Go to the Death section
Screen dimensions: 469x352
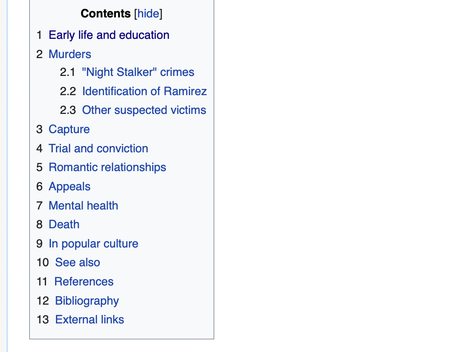point(64,225)
